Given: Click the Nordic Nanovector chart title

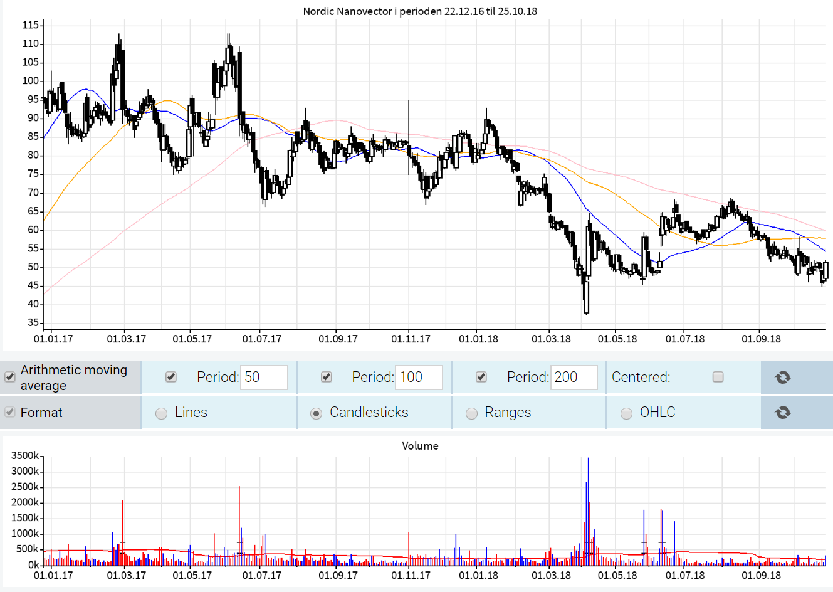Looking at the screenshot, I should (420, 11).
